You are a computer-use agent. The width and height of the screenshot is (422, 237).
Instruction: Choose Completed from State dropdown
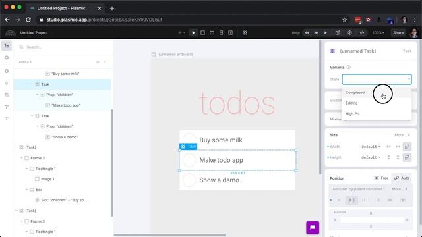(x=377, y=92)
